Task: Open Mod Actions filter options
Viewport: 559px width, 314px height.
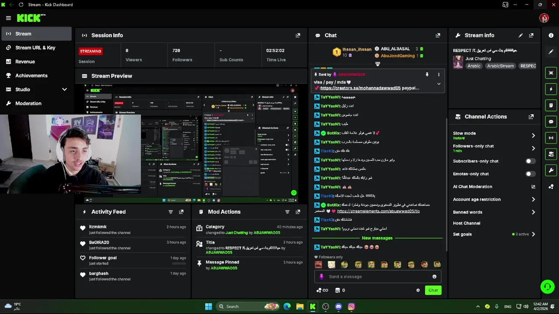Action: (287, 212)
